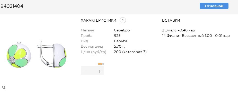Viewport: 238px width, 94px height.
Task: Click the "Цена (руб/гр)" label
Action: pyautogui.click(x=93, y=52)
